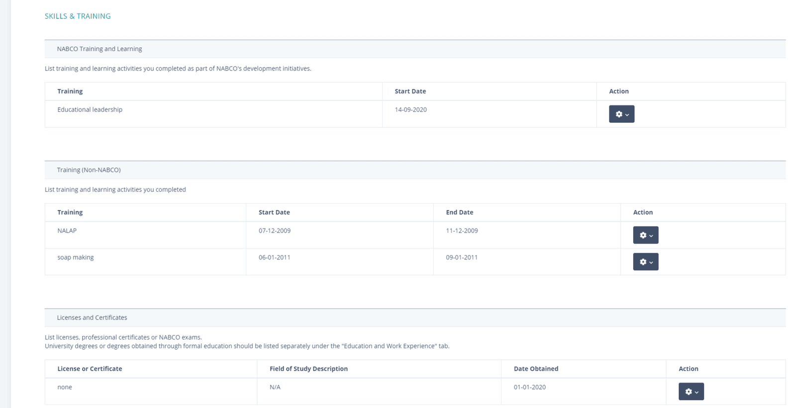The width and height of the screenshot is (796, 408).
Task: Open action gear menu for Educational leadership
Action: pos(621,114)
